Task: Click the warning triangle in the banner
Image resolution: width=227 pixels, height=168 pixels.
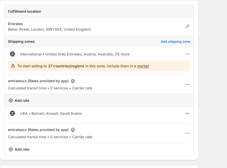Action: pos(13,66)
